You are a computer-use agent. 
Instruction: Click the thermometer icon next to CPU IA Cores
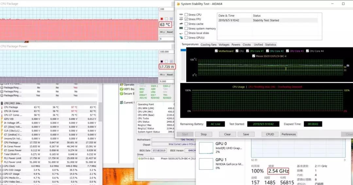tap(2, 111)
